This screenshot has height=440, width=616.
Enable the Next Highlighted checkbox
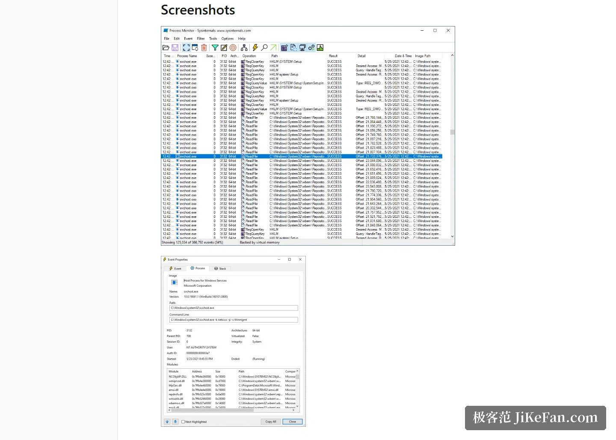pyautogui.click(x=183, y=422)
